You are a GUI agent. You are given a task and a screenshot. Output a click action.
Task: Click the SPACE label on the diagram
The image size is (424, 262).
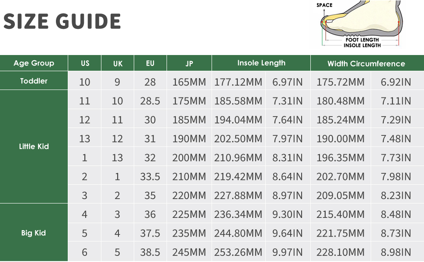pyautogui.click(x=324, y=5)
